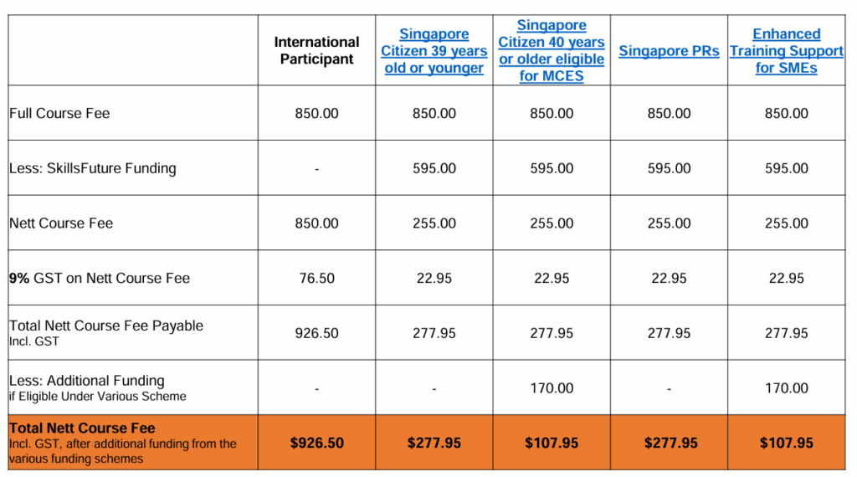This screenshot has width=857, height=477.
Task: Select the Full Course Fee row label
Action: coord(59,113)
